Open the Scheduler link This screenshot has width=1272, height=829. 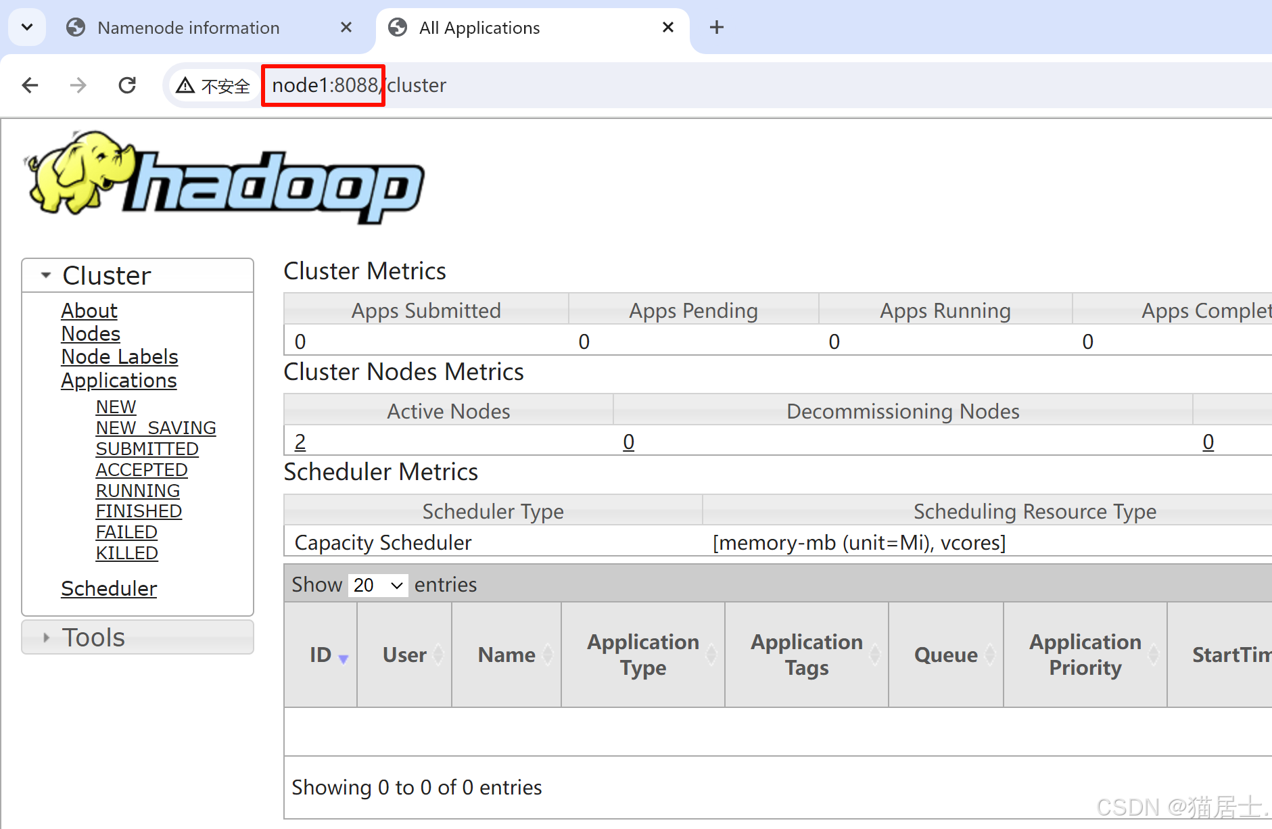(x=109, y=588)
